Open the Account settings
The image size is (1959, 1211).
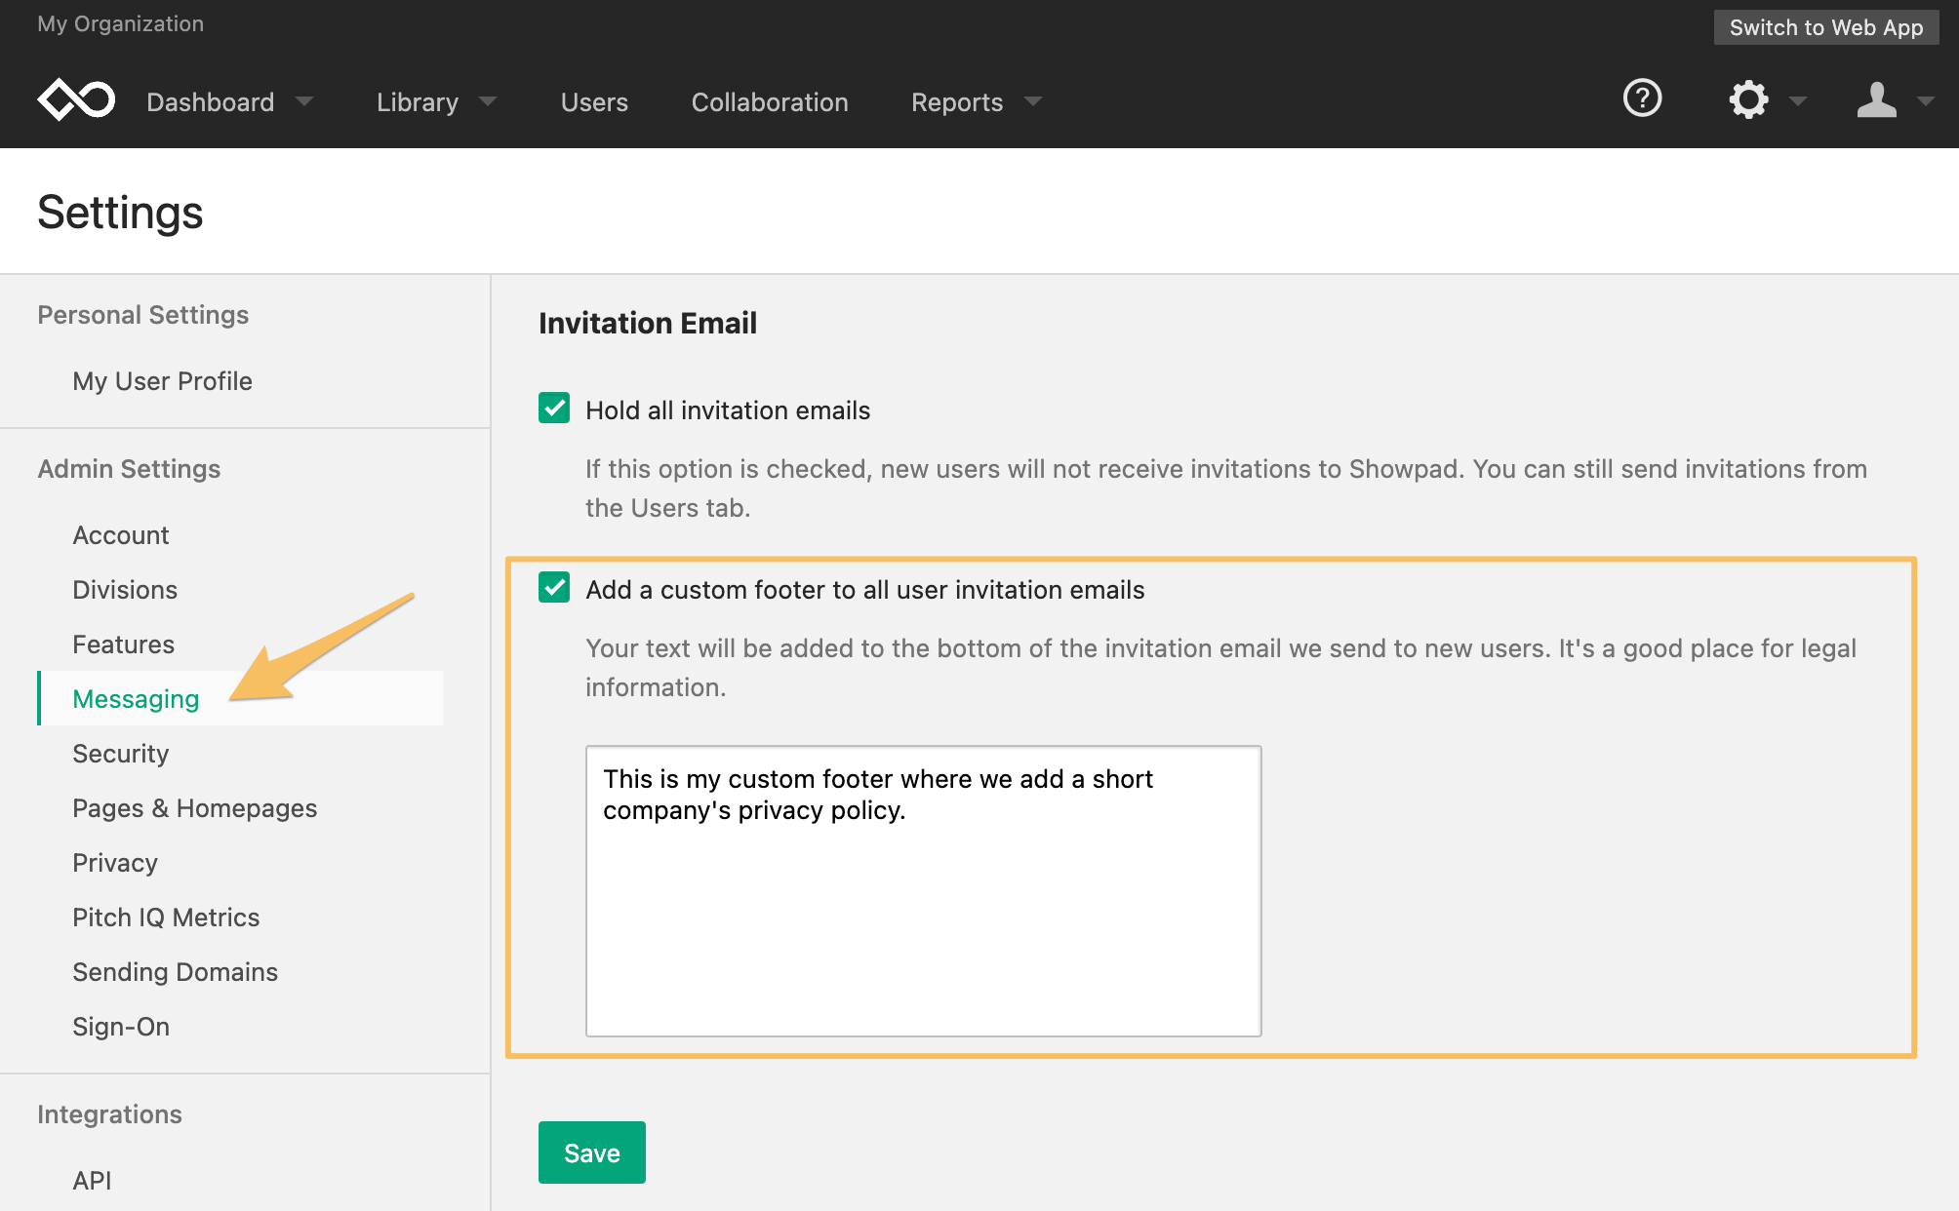pyautogui.click(x=120, y=535)
